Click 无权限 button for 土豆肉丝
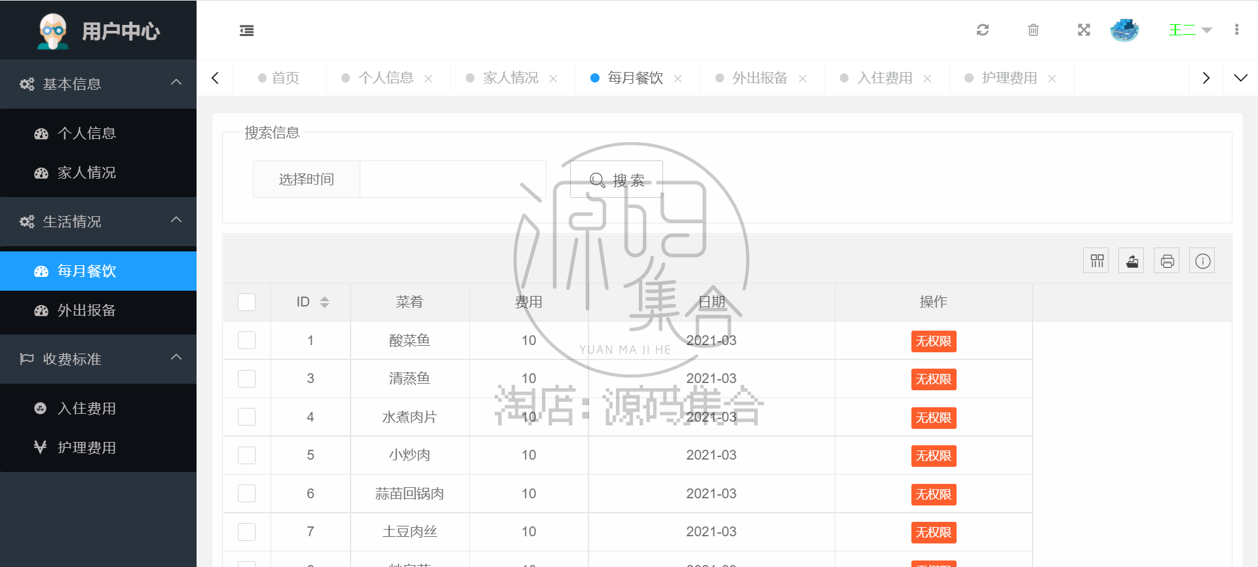 934,532
